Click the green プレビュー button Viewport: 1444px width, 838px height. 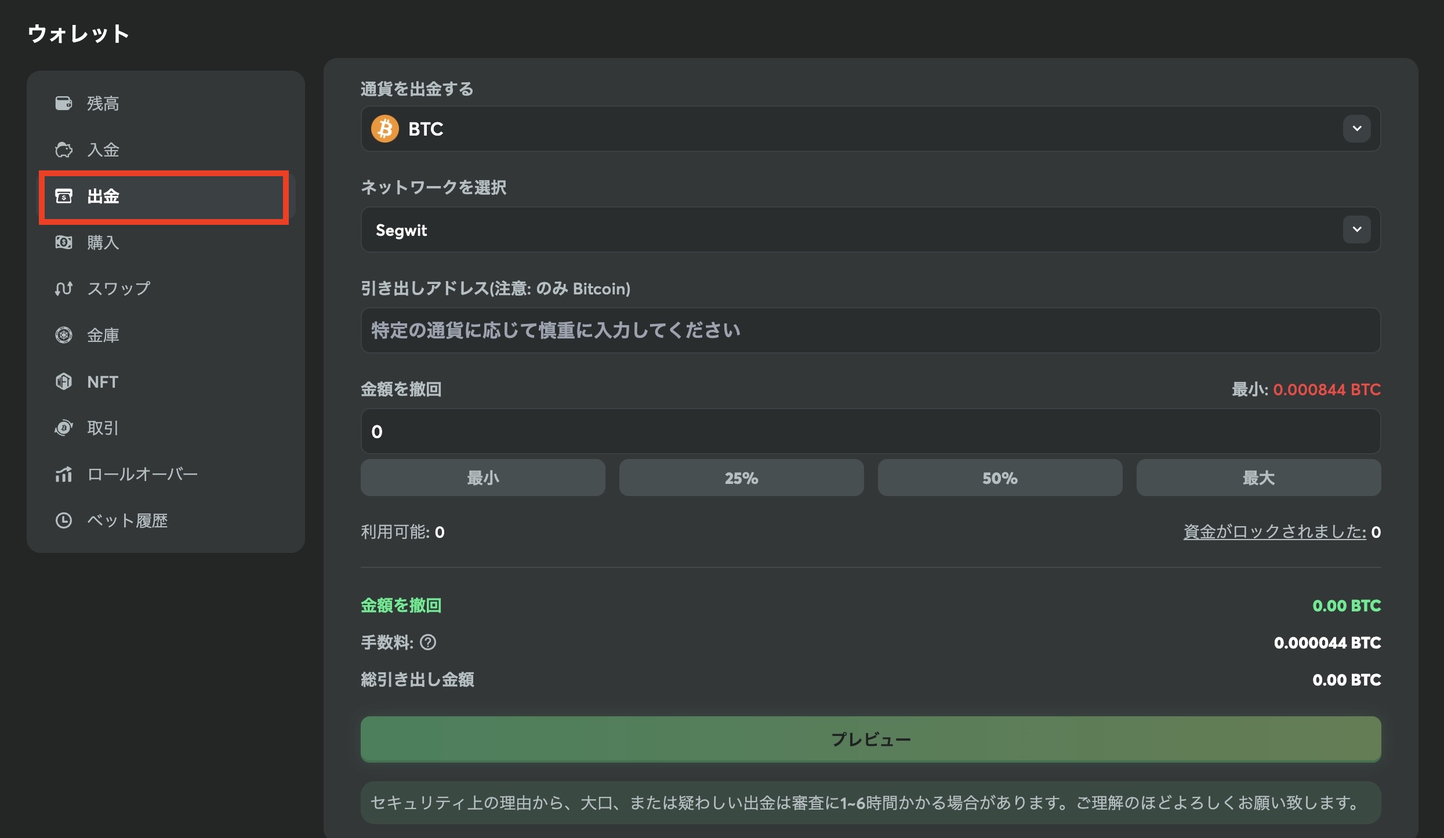point(870,739)
